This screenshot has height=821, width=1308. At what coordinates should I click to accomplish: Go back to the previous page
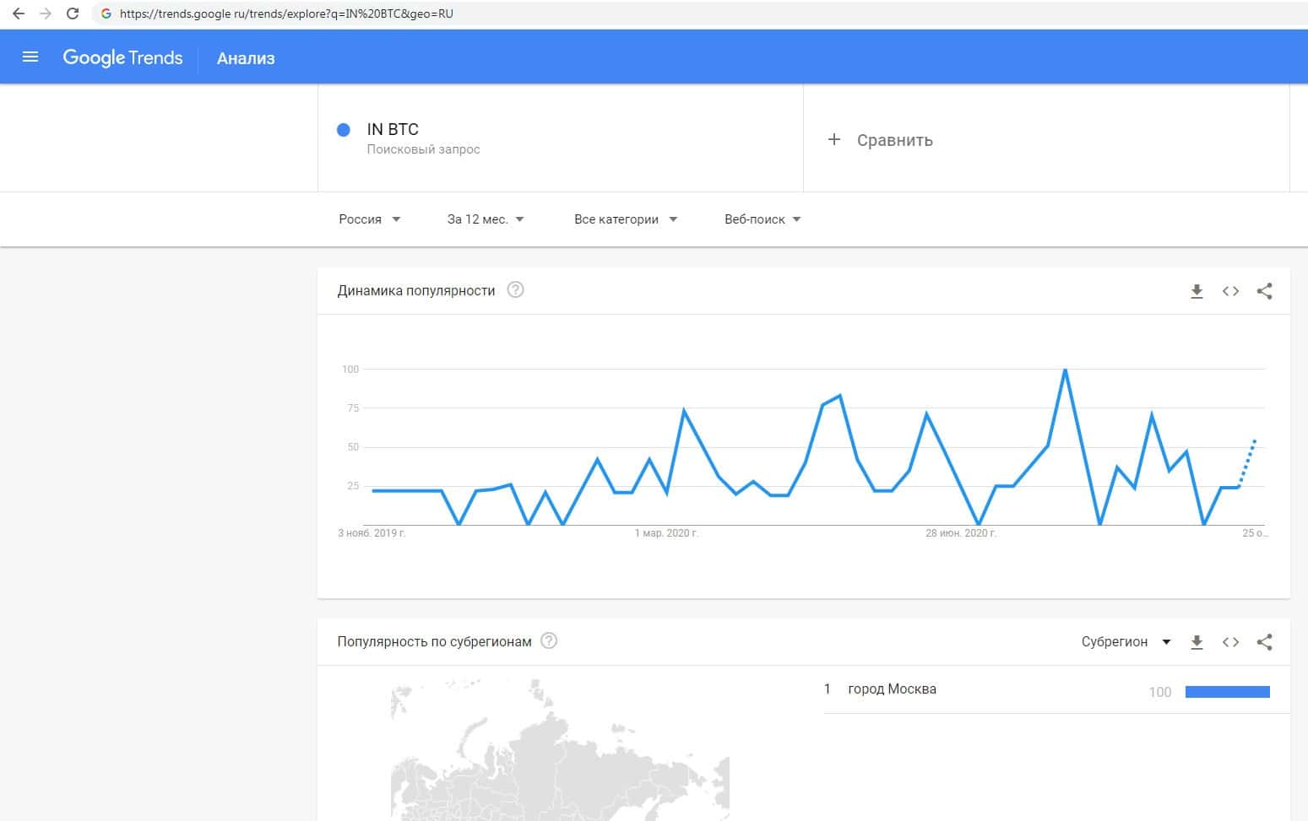click(19, 14)
